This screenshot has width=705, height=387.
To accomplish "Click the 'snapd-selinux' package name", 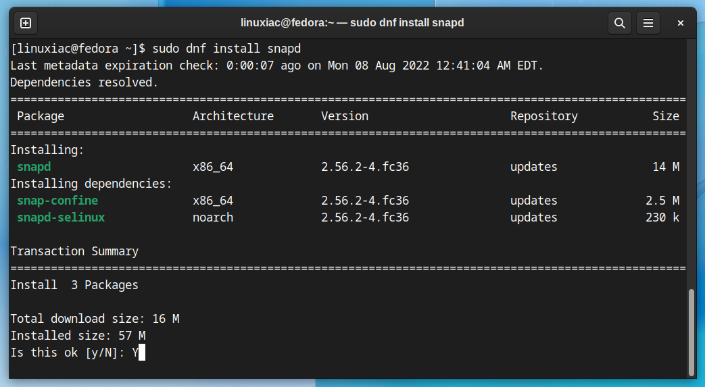I will coord(61,217).
